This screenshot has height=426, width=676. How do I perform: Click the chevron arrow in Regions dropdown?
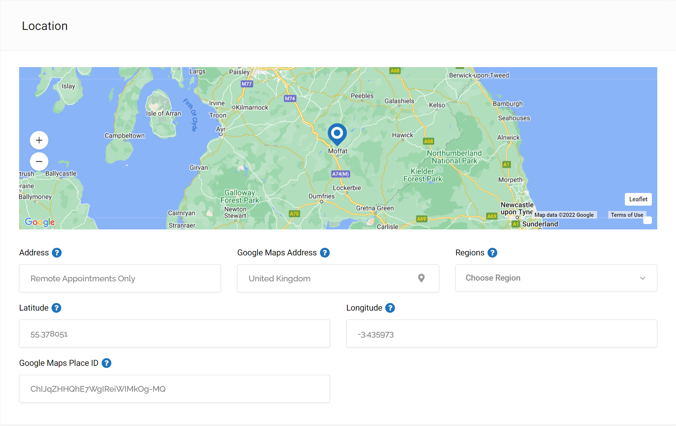(x=642, y=278)
